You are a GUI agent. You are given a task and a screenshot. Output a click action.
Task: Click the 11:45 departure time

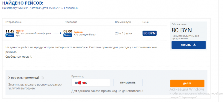point(10,31)
